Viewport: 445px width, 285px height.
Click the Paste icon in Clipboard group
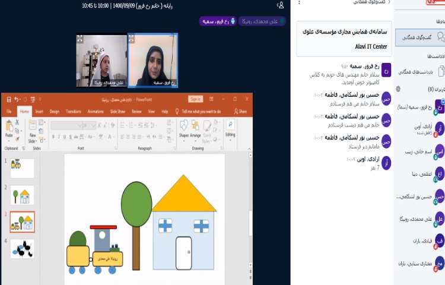9,127
